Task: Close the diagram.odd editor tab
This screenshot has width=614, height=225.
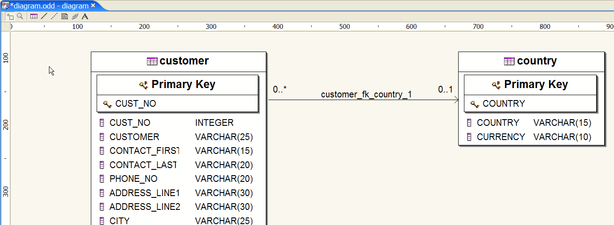Action: (x=93, y=5)
